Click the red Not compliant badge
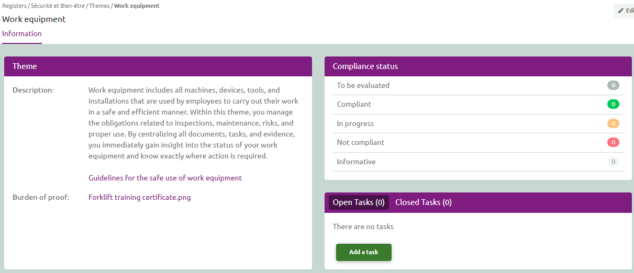 (x=613, y=142)
